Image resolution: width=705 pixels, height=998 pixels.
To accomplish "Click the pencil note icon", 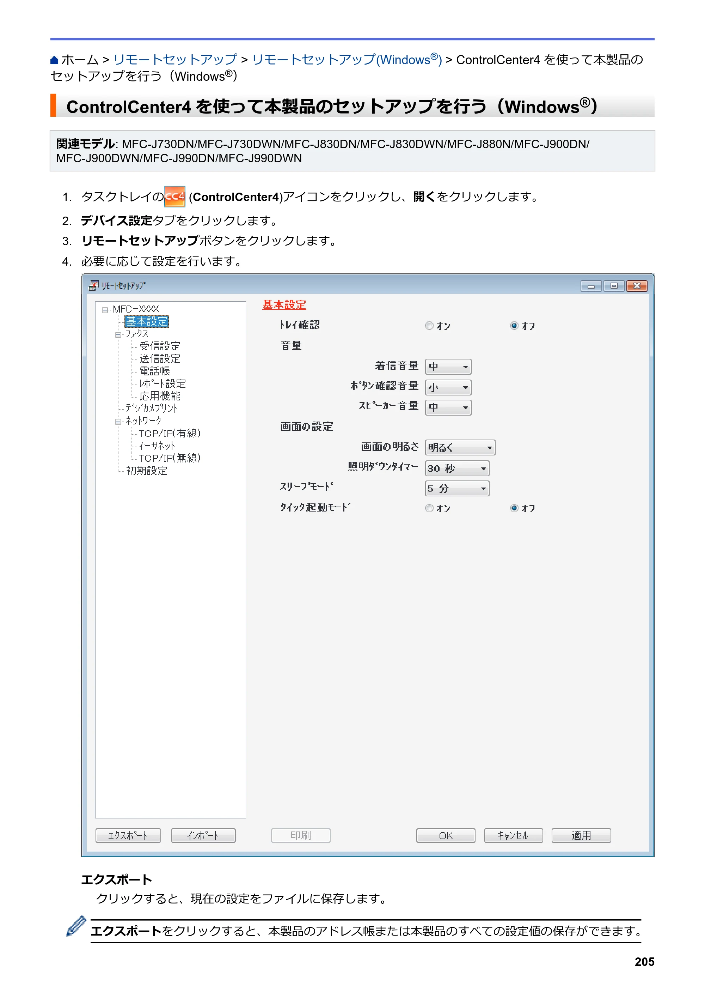I will 75,926.
